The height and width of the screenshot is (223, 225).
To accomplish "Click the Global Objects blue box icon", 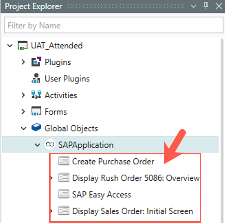I will [36, 127].
